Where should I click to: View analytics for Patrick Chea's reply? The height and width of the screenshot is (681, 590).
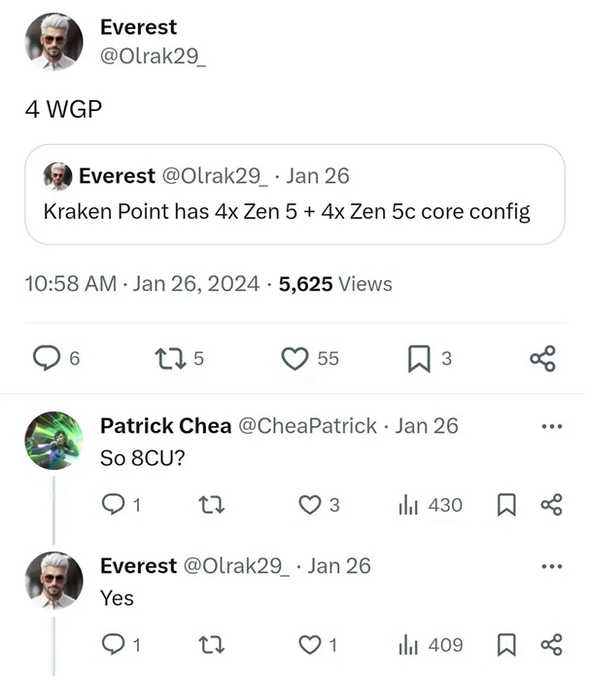[407, 505]
